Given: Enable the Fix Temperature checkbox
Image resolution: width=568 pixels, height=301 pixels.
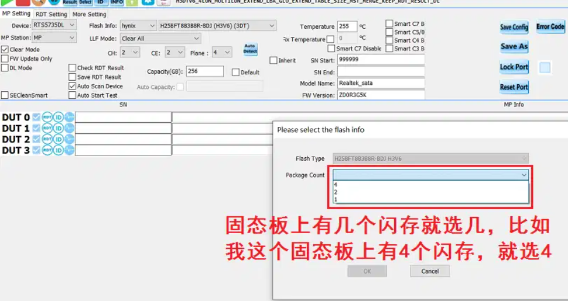Looking at the screenshot, I should 330,39.
